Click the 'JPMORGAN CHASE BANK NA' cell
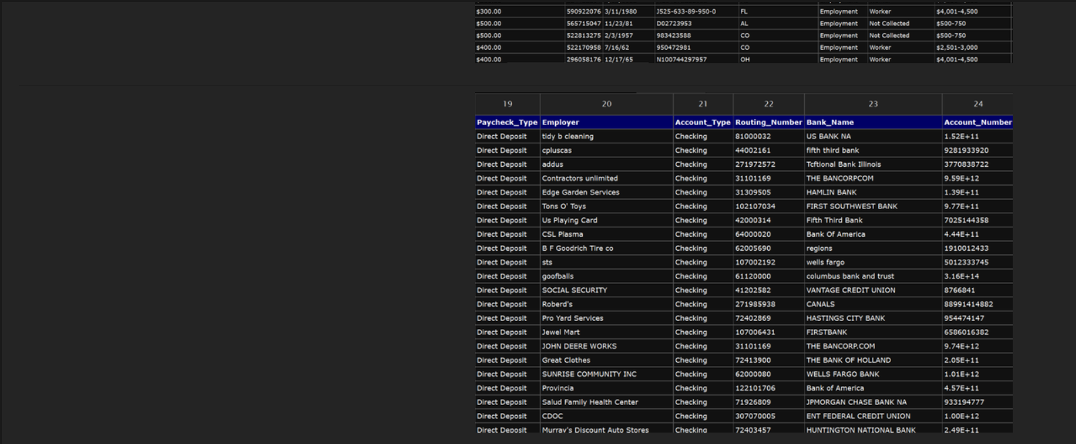The width and height of the screenshot is (1076, 444). pyautogui.click(x=857, y=402)
